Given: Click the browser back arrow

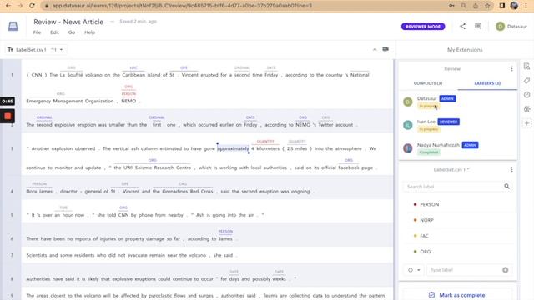Looking at the screenshot, I should tap(8, 6).
